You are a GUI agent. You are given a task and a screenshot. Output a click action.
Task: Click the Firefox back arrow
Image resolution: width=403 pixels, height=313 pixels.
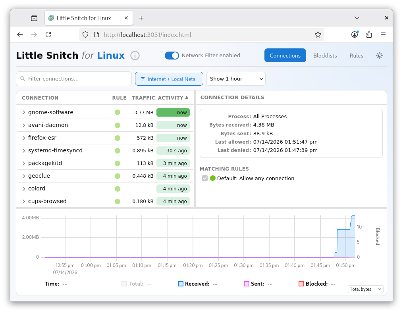tap(20, 35)
